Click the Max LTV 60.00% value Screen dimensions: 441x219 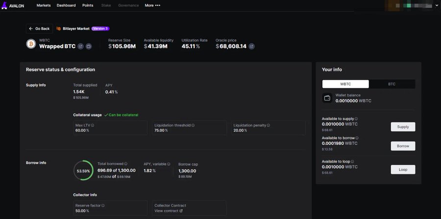pyautogui.click(x=82, y=131)
